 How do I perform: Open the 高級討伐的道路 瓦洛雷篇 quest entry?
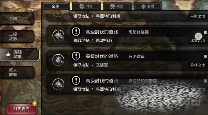(x=127, y=60)
